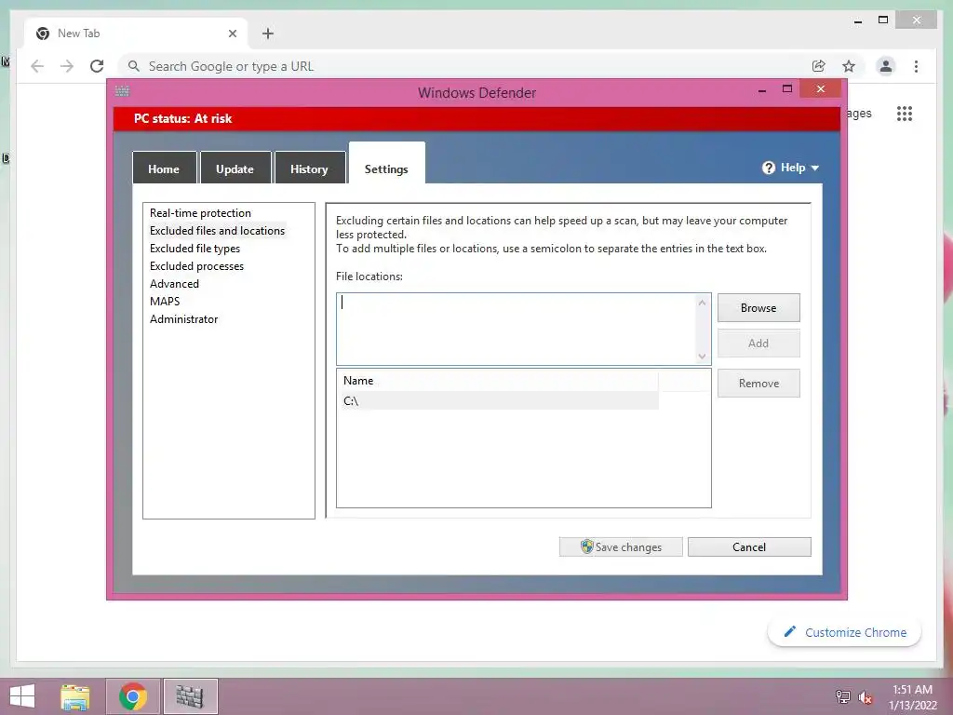The width and height of the screenshot is (953, 715).
Task: Click the muted volume tray icon
Action: coord(865,697)
